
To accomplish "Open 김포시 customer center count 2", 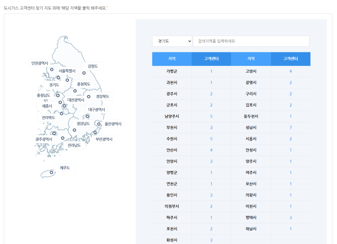I will click(291, 105).
